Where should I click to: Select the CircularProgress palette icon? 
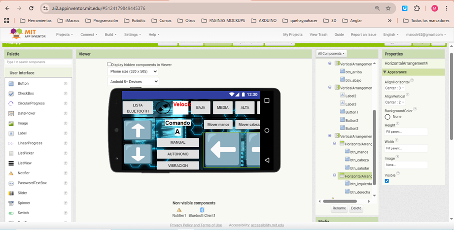(11, 103)
